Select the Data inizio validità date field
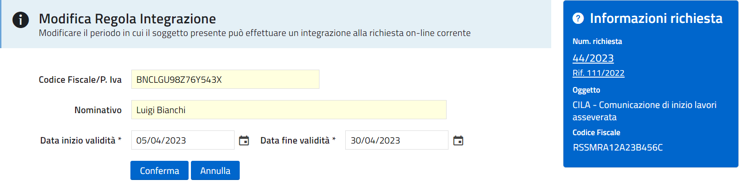Image resolution: width=752 pixels, height=187 pixels. [x=182, y=140]
